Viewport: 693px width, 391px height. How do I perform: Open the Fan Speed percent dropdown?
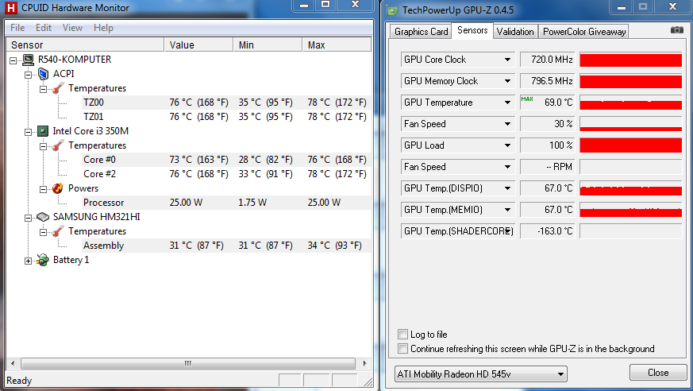click(x=507, y=124)
